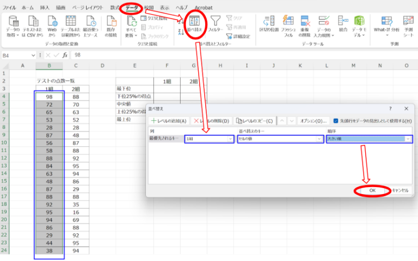Toggle 先頭行をデータの見出しとして使用する checkbox
The image size is (418, 261).
pos(336,121)
